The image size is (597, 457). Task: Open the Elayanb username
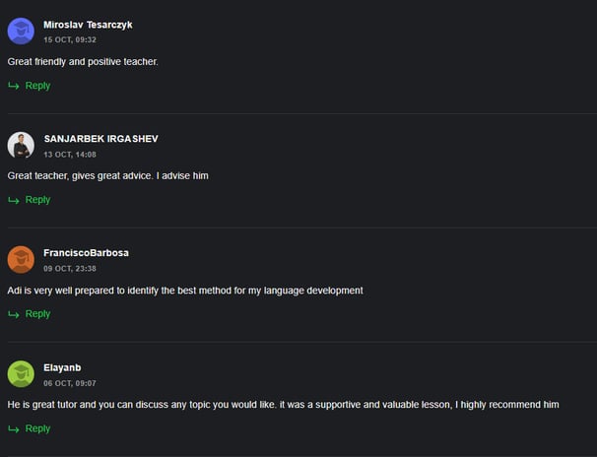click(62, 368)
